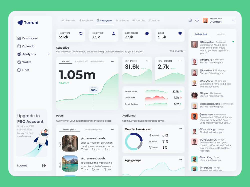Go to Dashboard page
The image size is (250, 187).
pos(30,38)
